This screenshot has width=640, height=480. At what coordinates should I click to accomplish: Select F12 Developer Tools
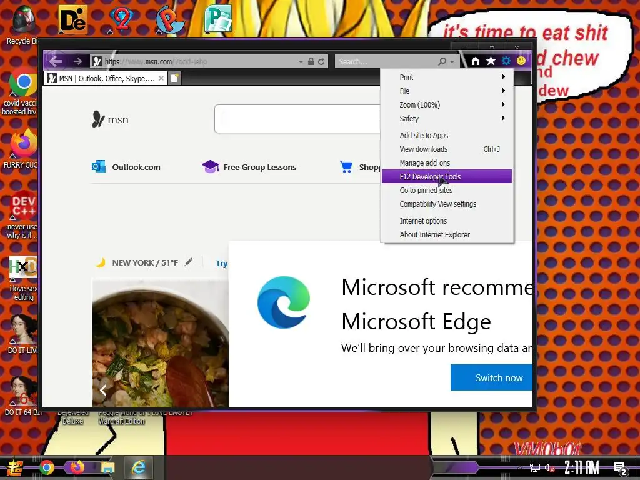coord(447,176)
